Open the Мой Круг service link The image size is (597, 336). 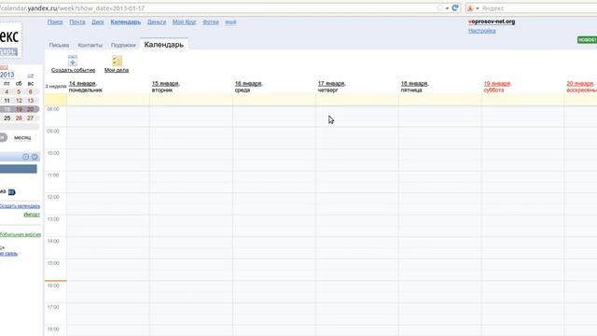point(185,22)
